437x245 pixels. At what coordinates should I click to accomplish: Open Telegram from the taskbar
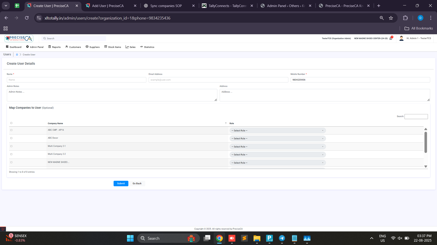(x=282, y=238)
